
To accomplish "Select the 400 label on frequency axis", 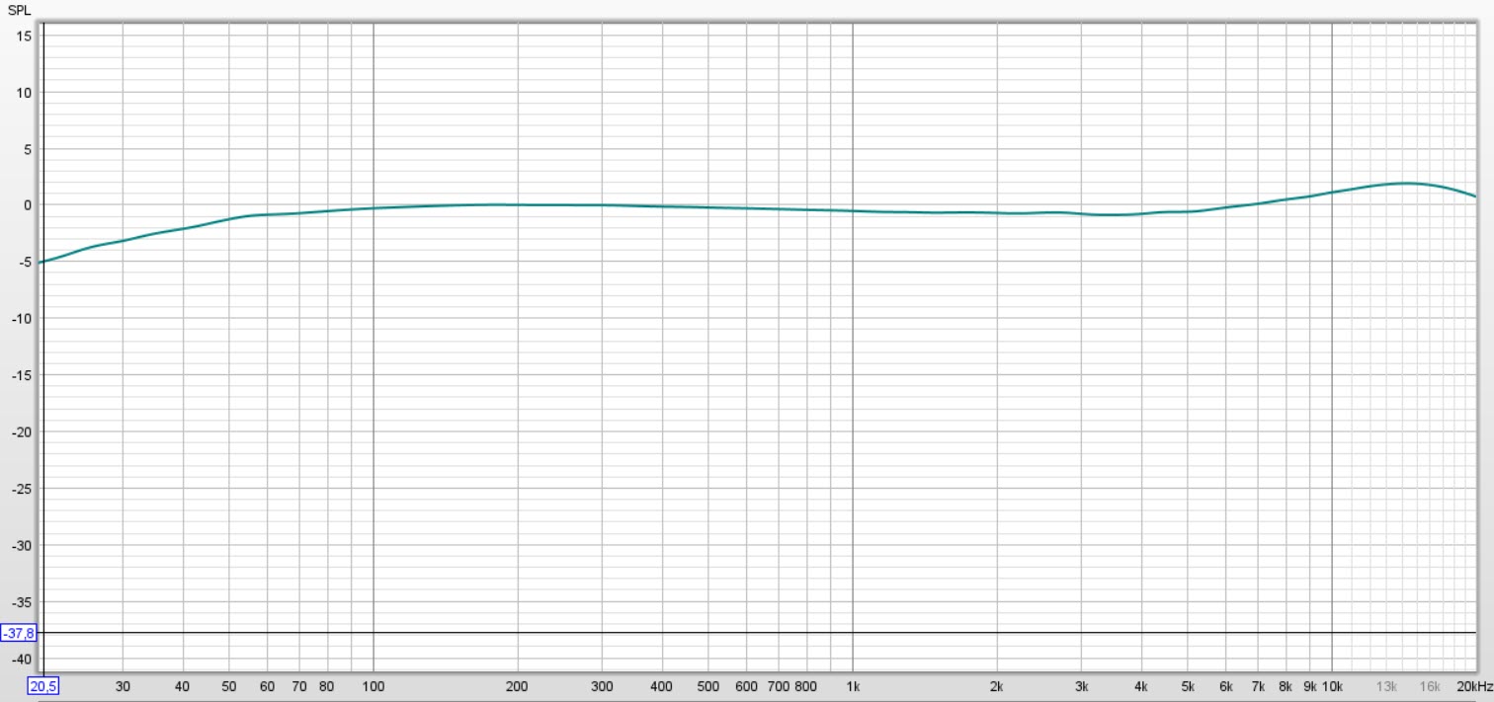I will point(662,686).
